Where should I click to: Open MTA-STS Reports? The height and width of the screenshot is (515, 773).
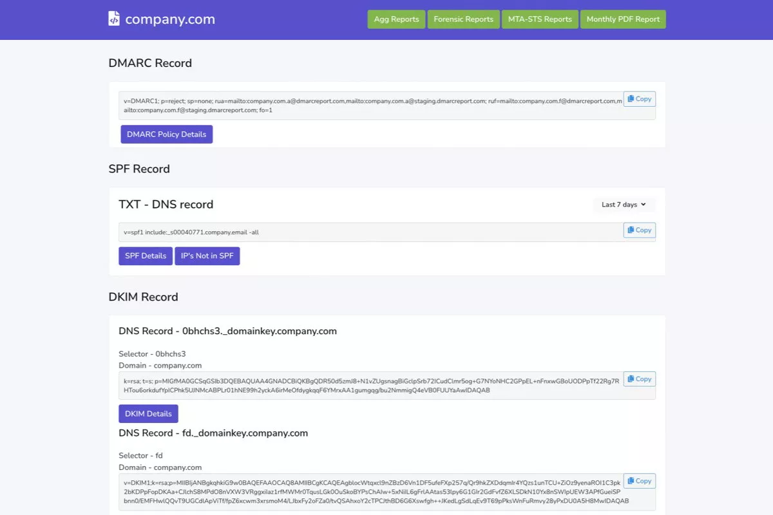(x=539, y=19)
